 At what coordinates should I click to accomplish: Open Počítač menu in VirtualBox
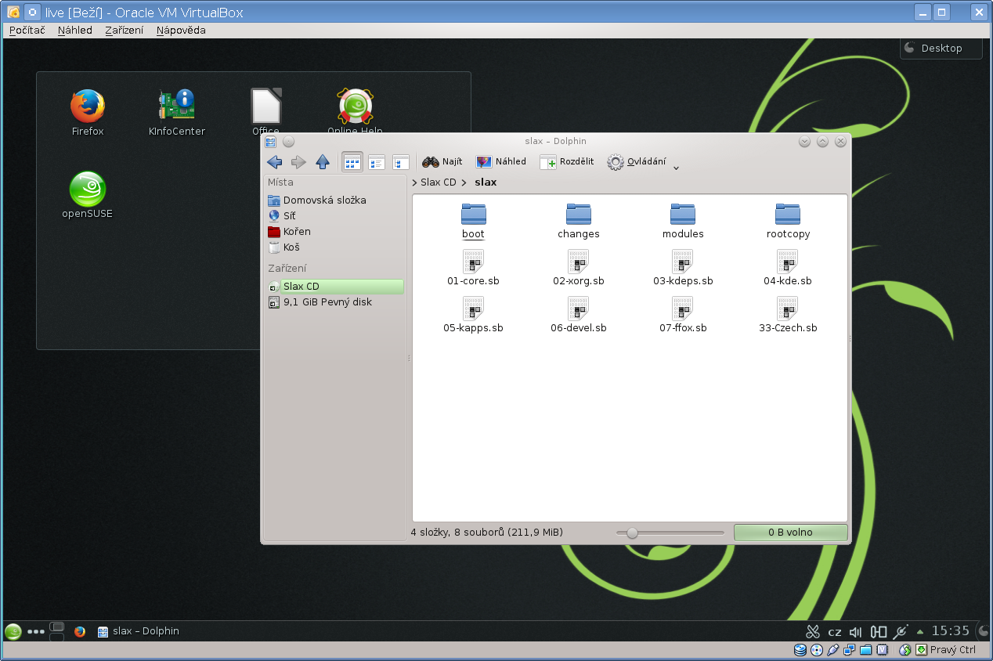point(27,30)
